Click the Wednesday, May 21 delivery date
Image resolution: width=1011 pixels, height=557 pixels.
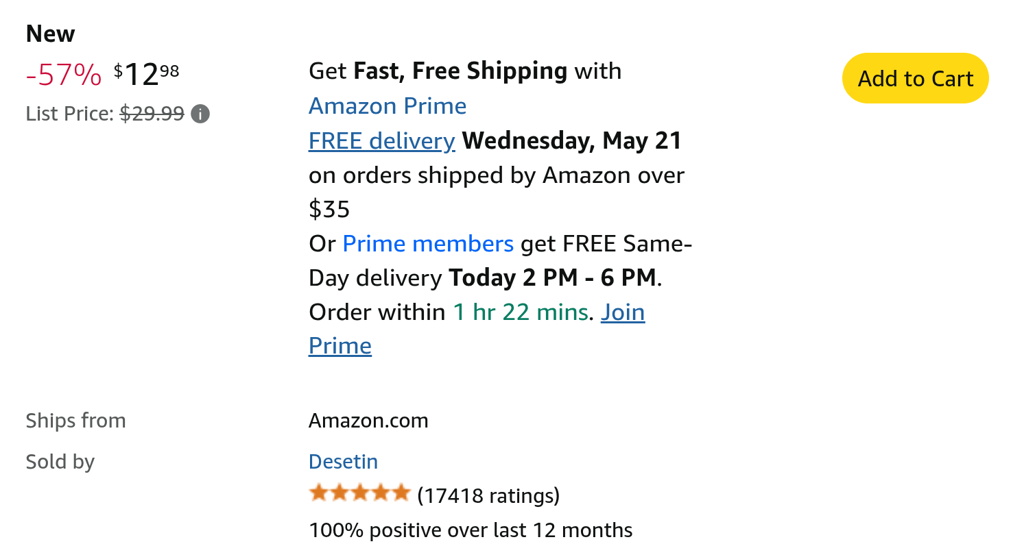[x=571, y=141]
